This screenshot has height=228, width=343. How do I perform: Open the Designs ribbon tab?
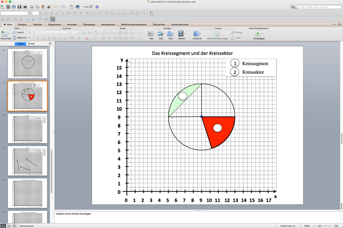22,24
